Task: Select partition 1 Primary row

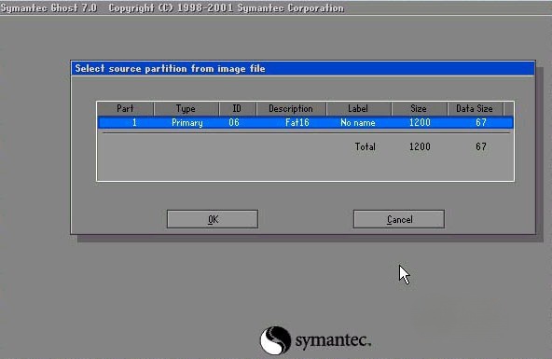Action: click(x=305, y=122)
